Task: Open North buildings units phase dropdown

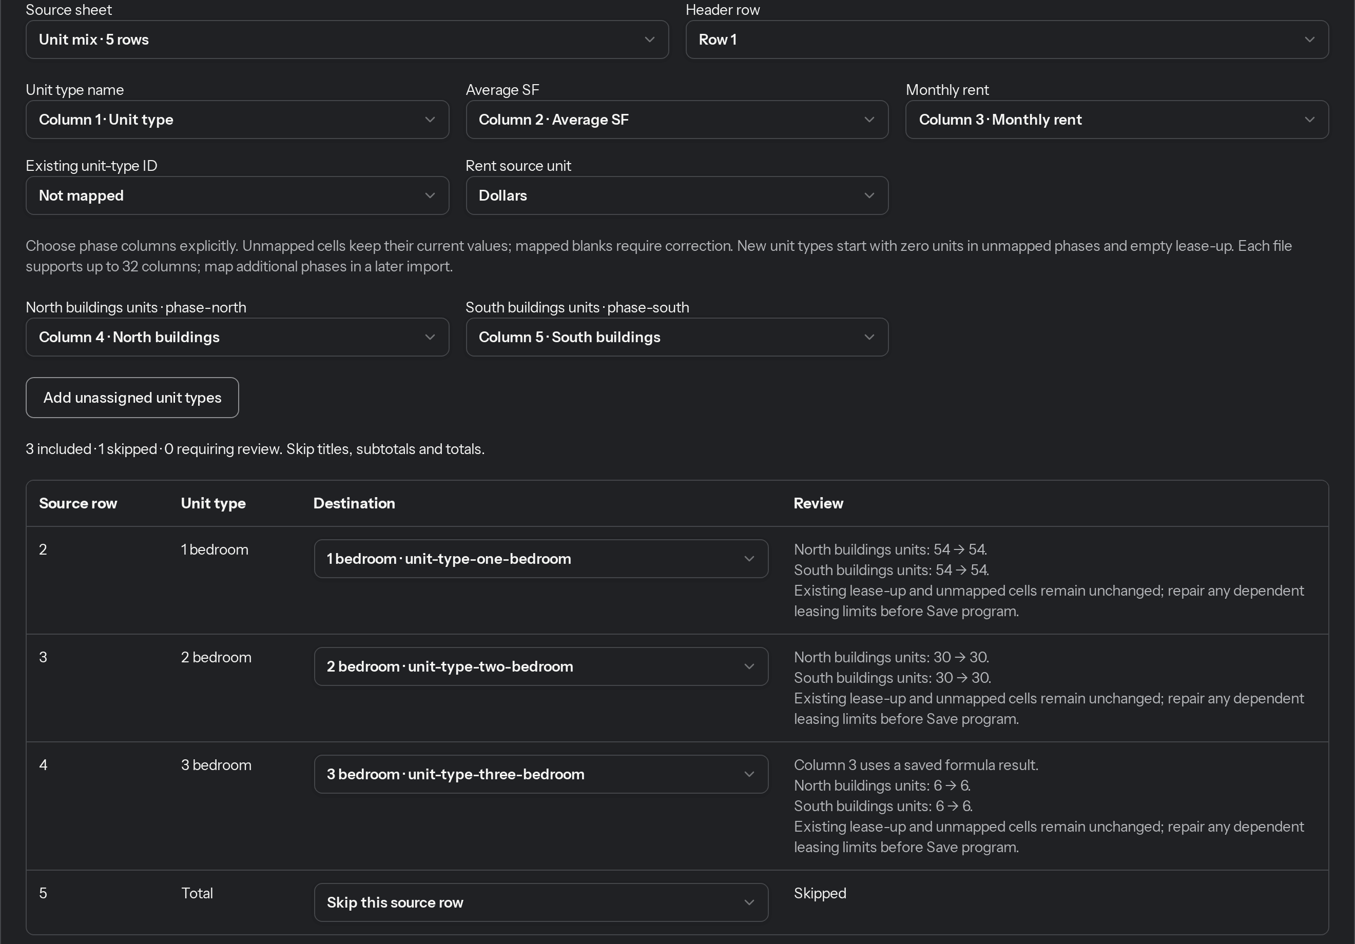Action: 237,337
